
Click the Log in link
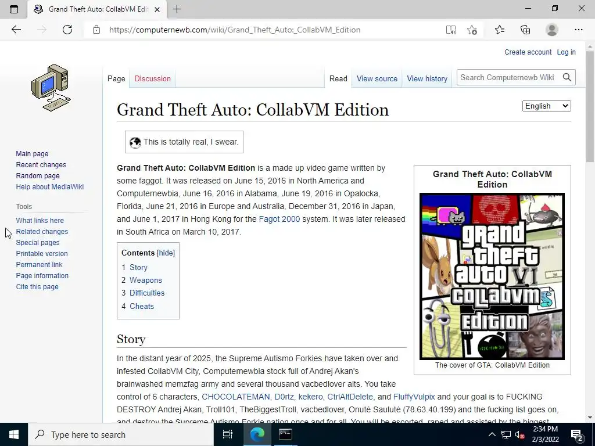click(x=566, y=52)
